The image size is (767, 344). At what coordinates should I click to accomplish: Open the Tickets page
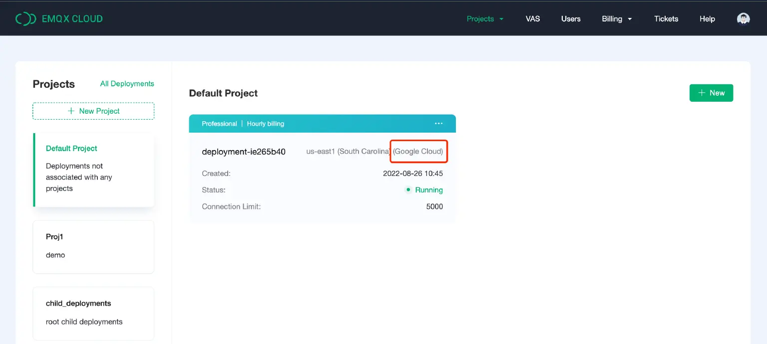(666, 19)
